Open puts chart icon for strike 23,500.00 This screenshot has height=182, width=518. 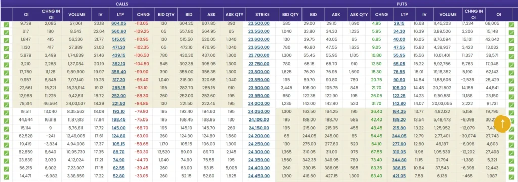511,25
